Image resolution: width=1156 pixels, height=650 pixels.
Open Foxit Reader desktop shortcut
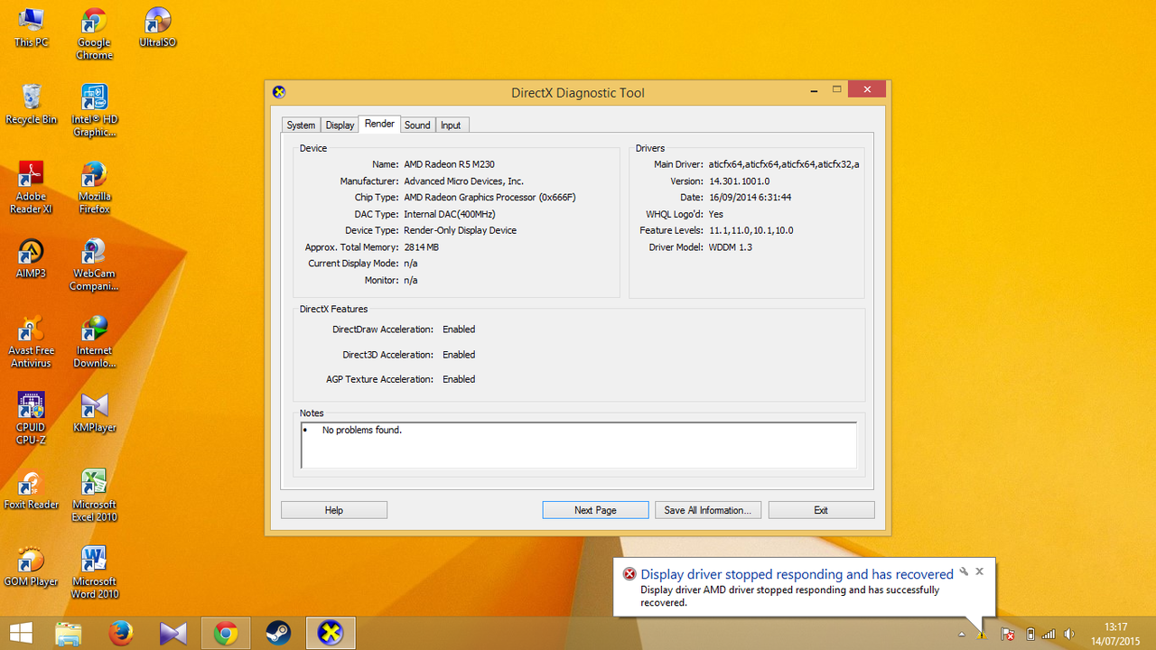(31, 490)
